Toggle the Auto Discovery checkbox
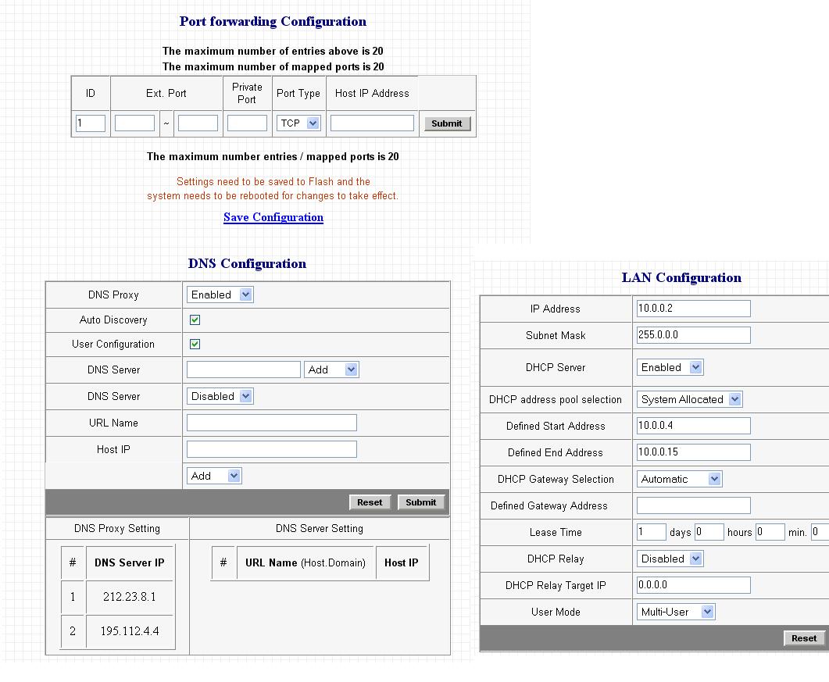The height and width of the screenshot is (682, 829). point(195,320)
